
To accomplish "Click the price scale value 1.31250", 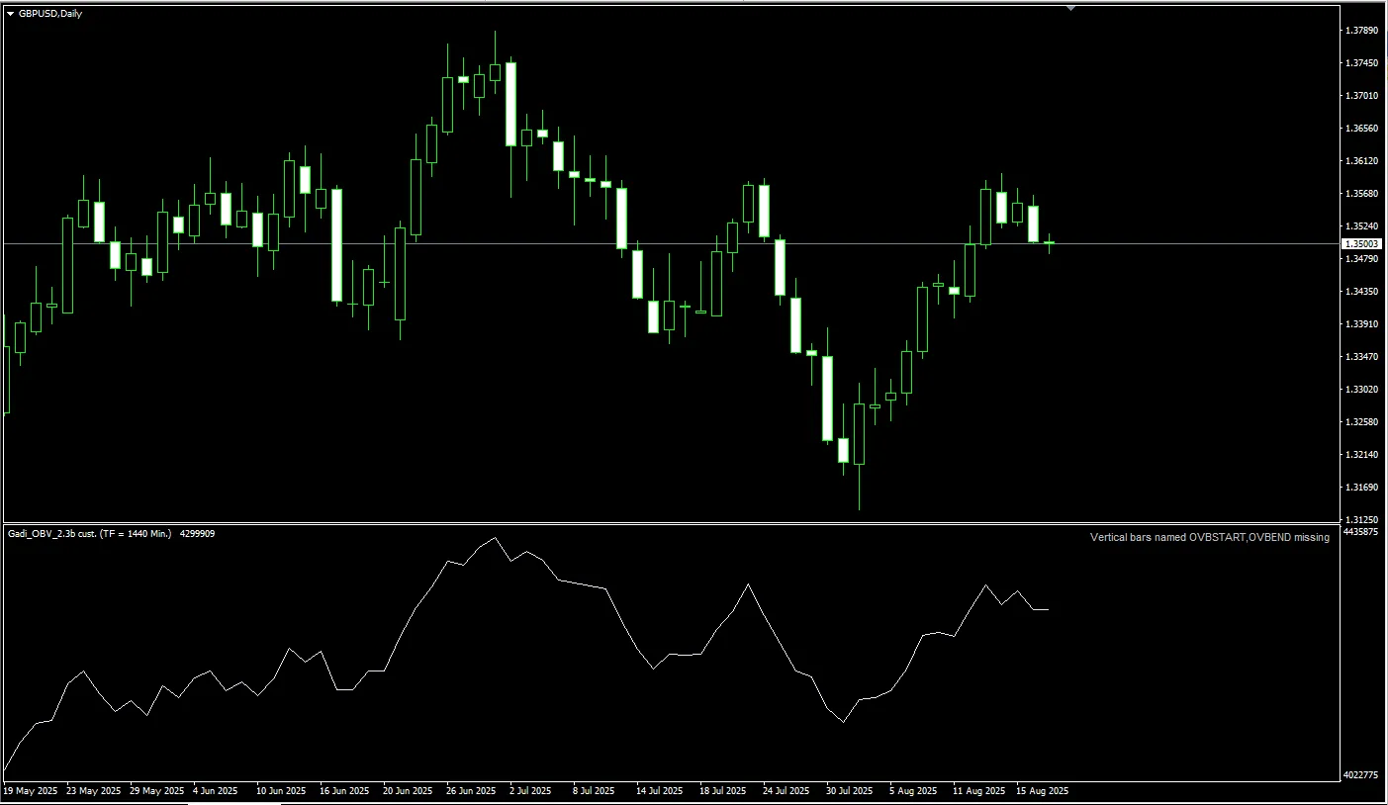I will [1363, 519].
